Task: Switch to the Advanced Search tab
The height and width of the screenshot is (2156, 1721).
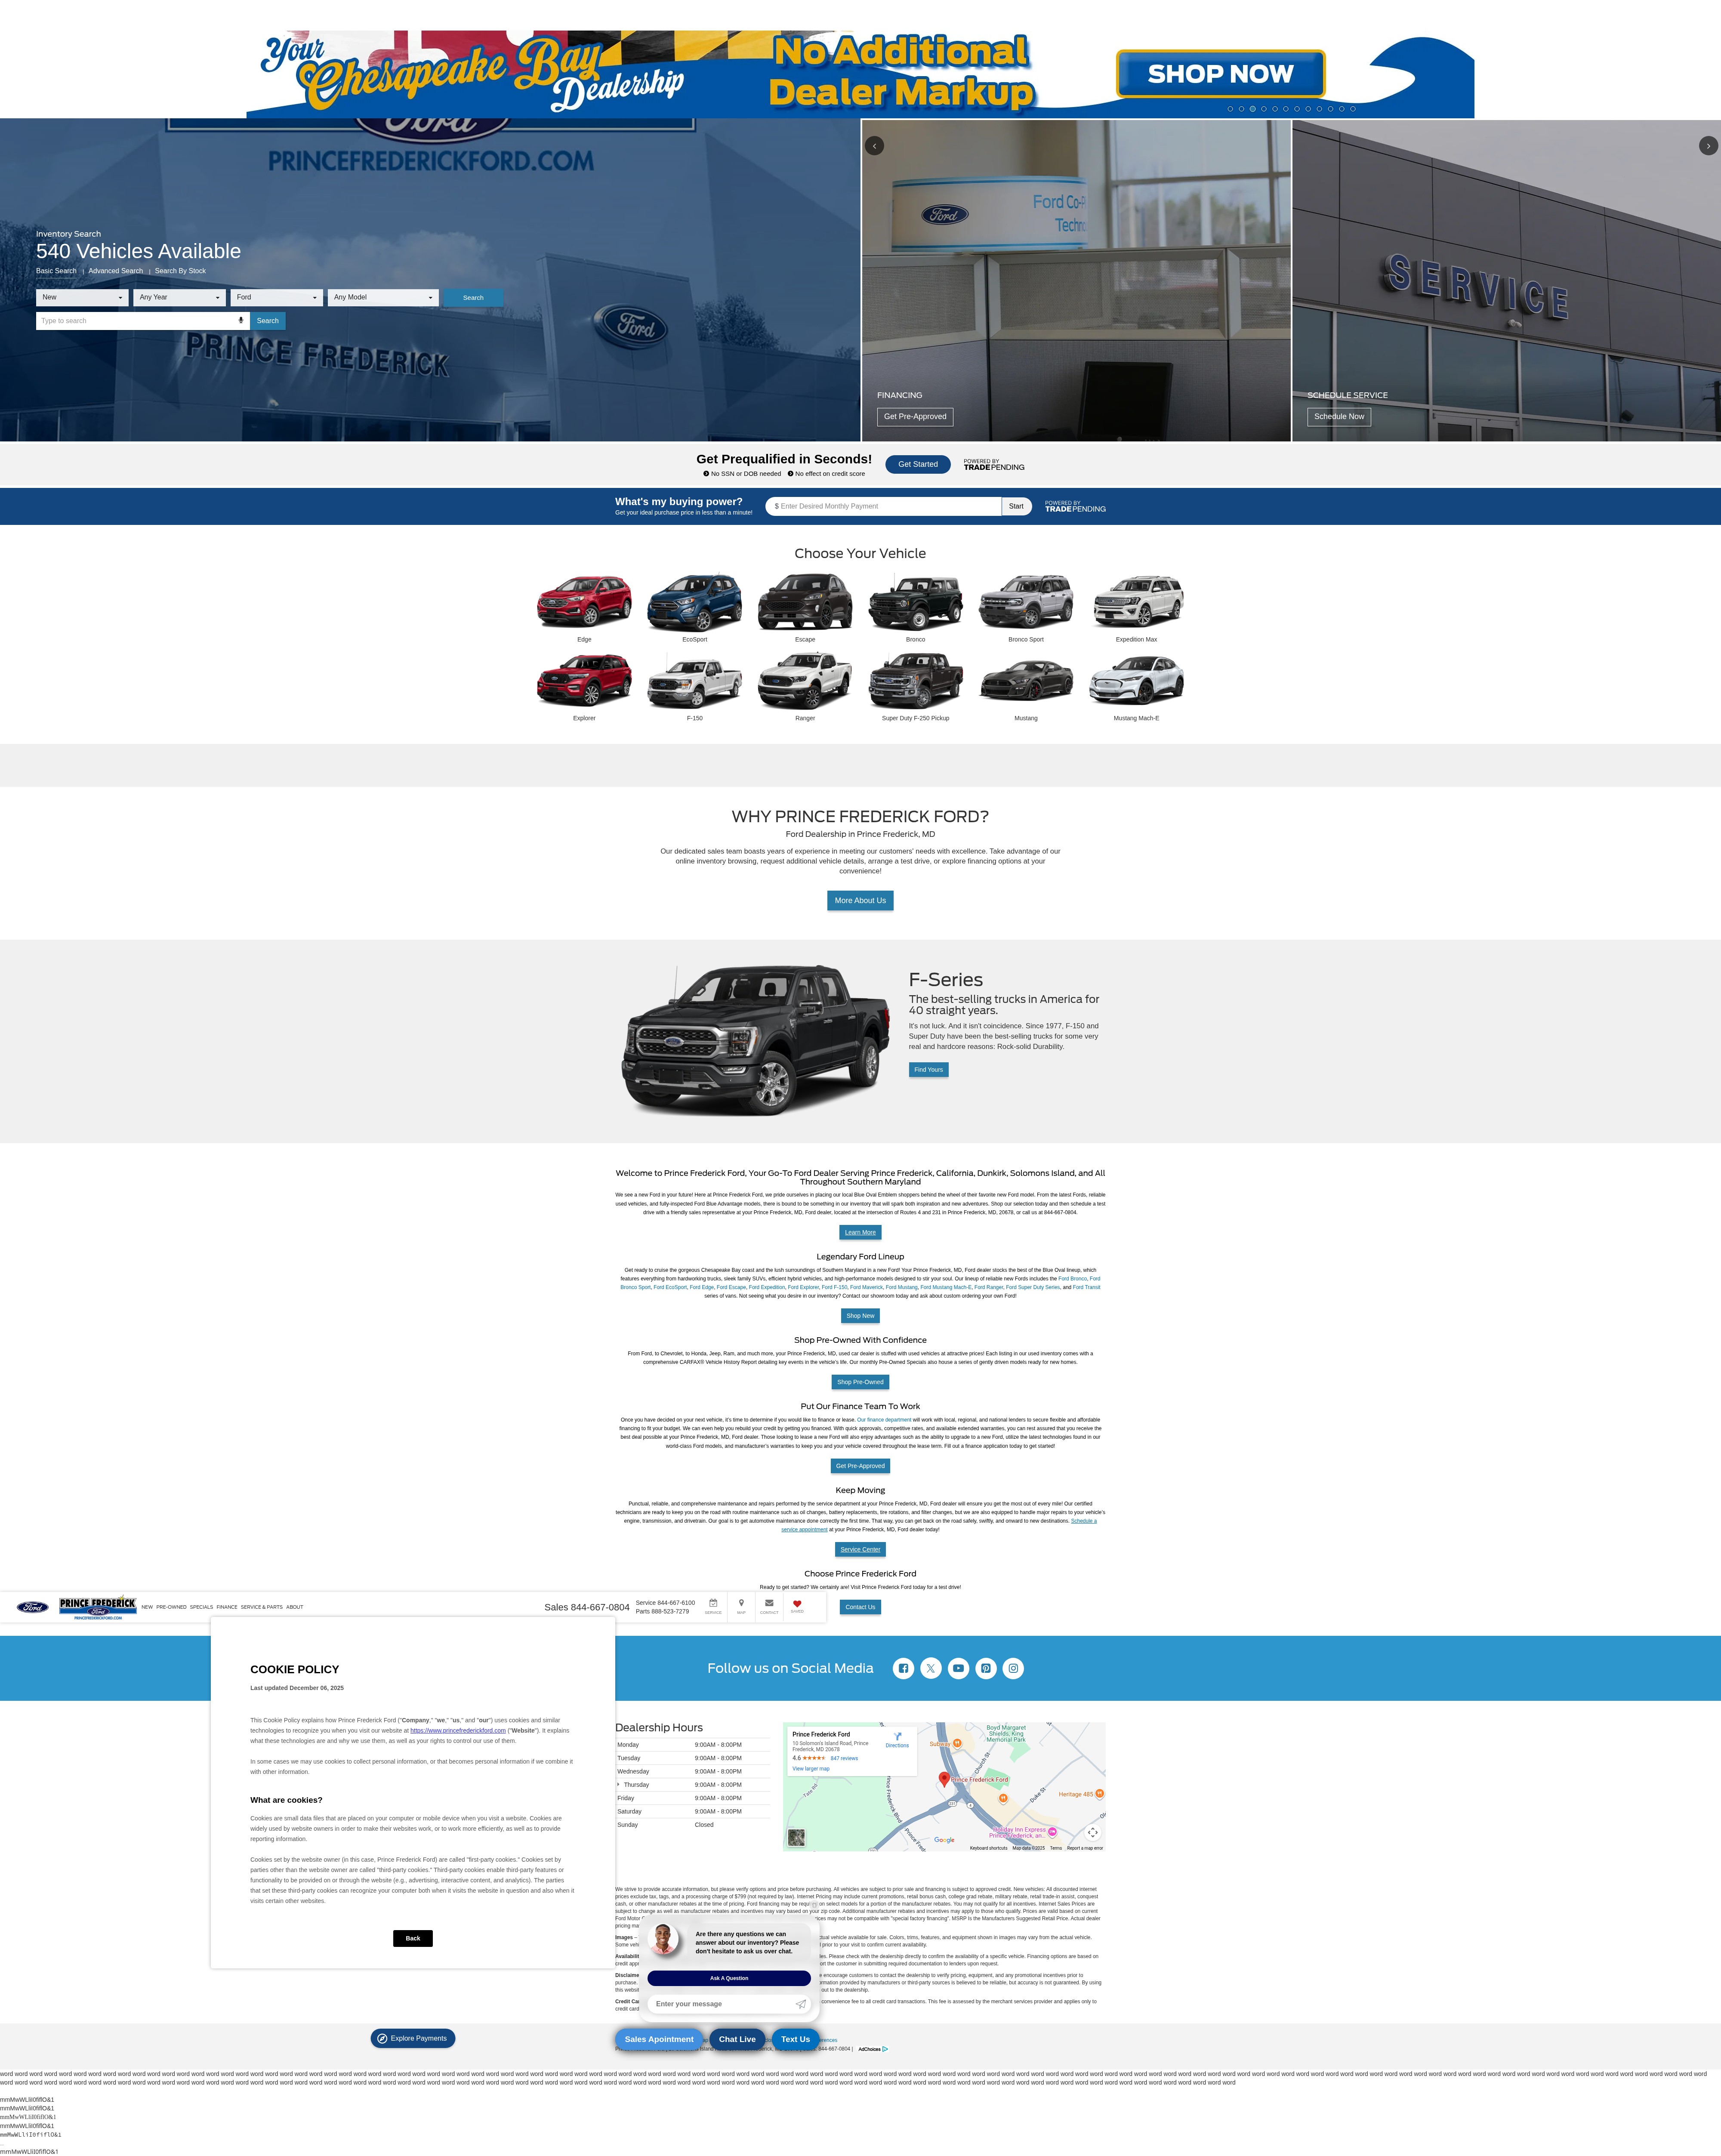Action: pyautogui.click(x=116, y=271)
